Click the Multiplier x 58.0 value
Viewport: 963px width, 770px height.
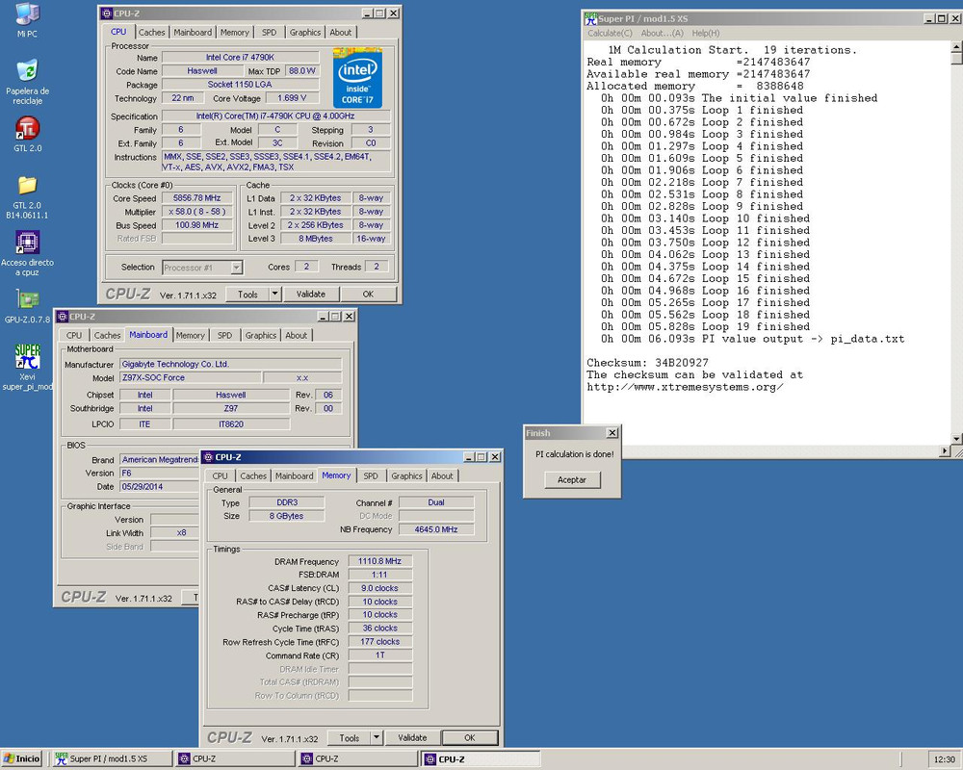(196, 212)
